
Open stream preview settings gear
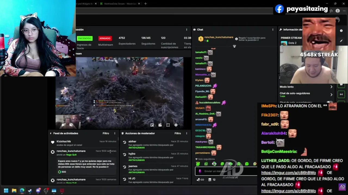coord(176,125)
